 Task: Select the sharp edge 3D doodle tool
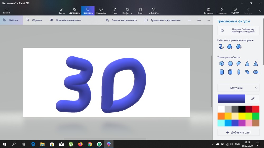pyautogui.click(x=239, y=47)
